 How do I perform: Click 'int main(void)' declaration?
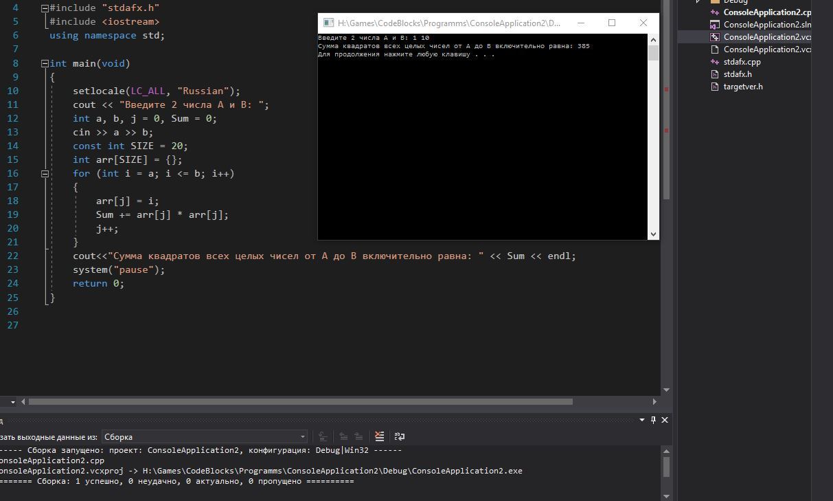[90, 63]
